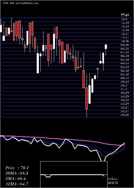Click the 51.27 price axis label
This screenshot has width=134, height=188.
(x=125, y=111)
